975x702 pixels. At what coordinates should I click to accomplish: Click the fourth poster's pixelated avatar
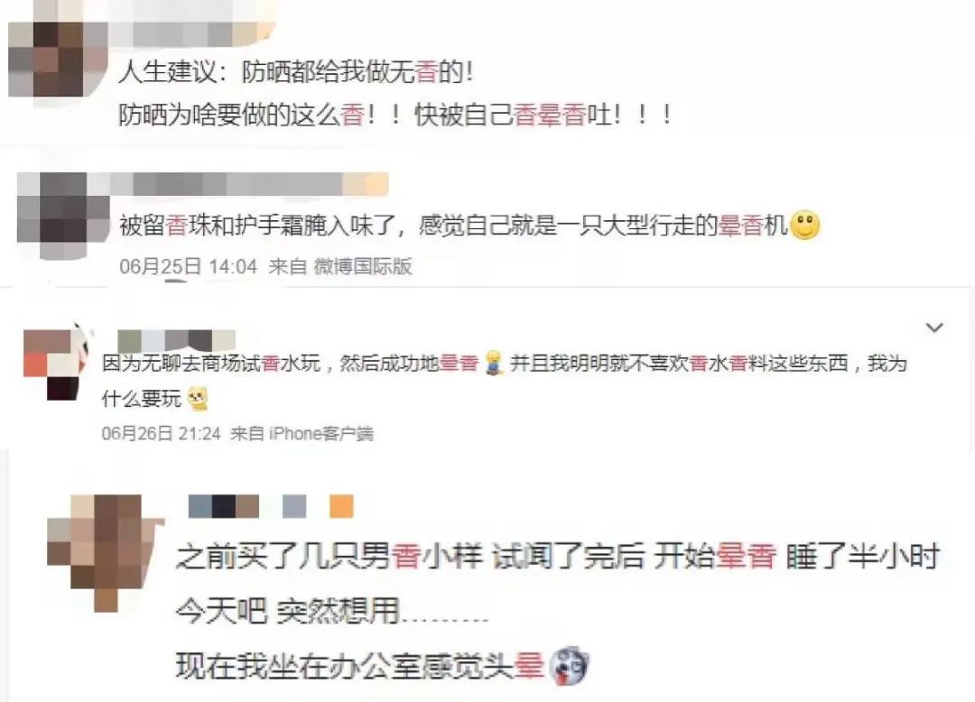pos(105,553)
